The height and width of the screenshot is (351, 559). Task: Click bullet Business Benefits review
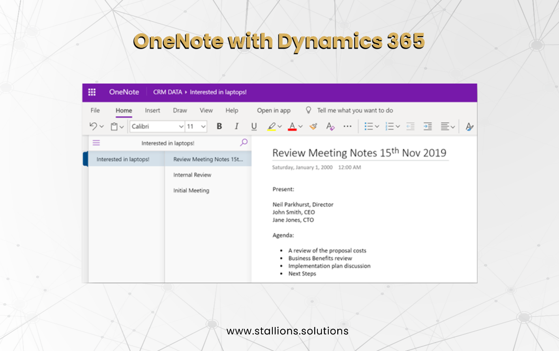[320, 258]
